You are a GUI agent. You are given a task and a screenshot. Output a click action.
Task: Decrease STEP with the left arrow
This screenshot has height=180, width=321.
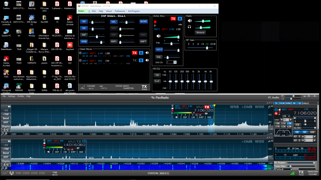(x=282, y=120)
